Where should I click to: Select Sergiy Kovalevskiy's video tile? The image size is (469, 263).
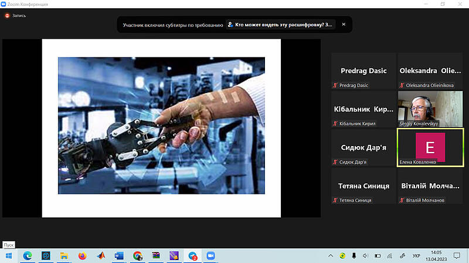(x=430, y=109)
